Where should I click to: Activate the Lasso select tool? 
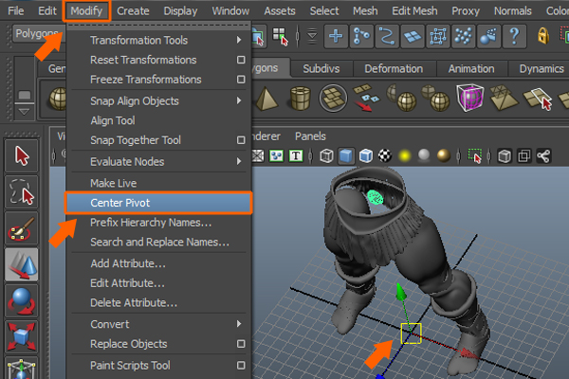click(x=22, y=192)
